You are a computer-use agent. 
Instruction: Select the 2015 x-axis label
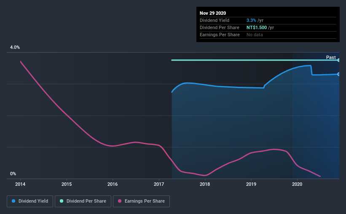(67, 184)
